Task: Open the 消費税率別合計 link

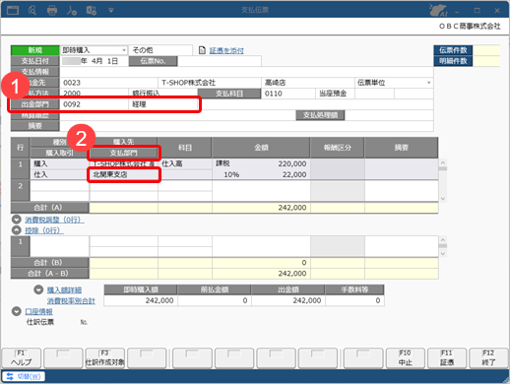Action: [x=71, y=301]
